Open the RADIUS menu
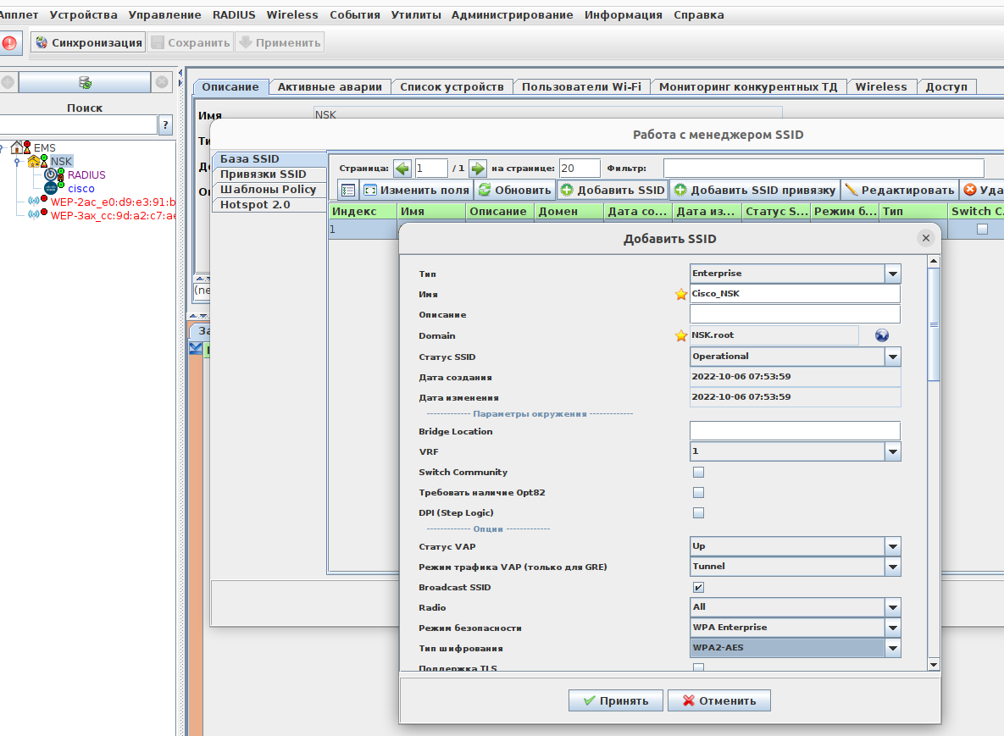The height and width of the screenshot is (736, 1004). (x=233, y=15)
